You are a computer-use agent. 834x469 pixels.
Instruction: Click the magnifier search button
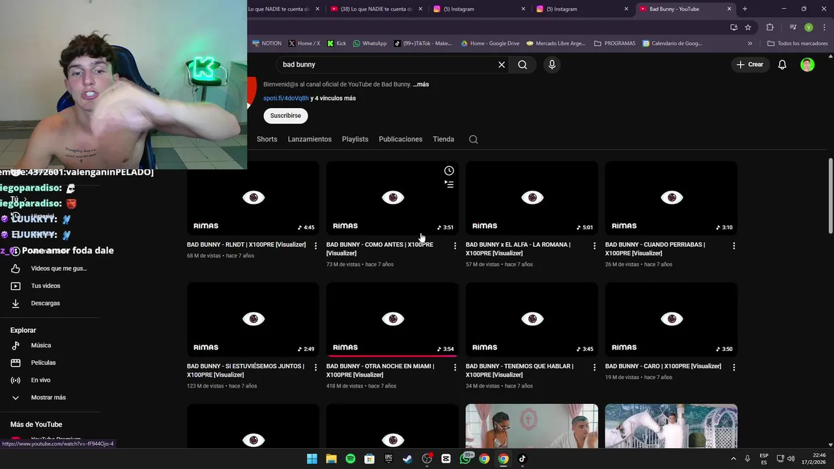[523, 64]
